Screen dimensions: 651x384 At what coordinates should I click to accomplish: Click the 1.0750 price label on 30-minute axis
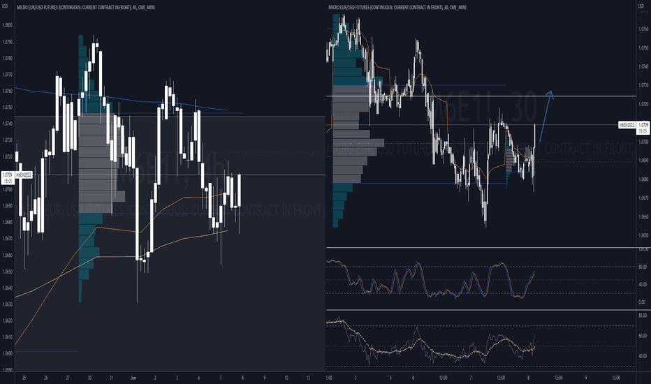(x=643, y=48)
